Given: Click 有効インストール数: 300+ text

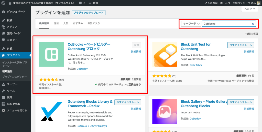Looking at the screenshot, I should tap(167, 81).
